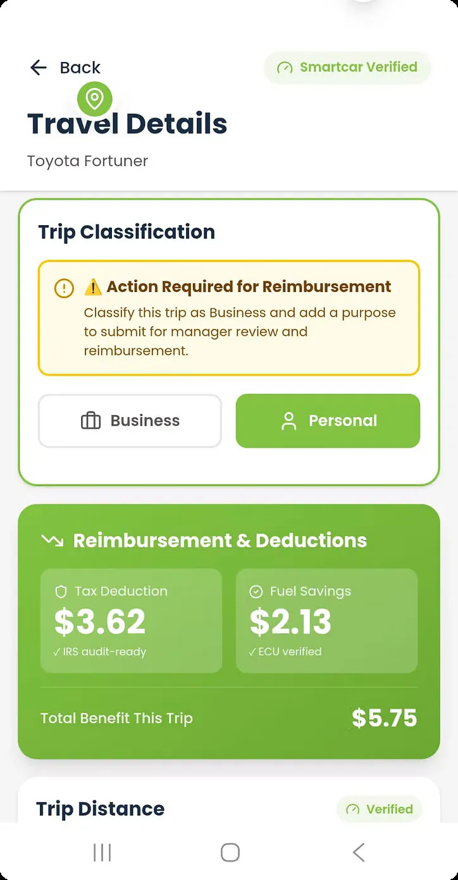
Task: Open the Smartcar Verified badge
Action: 347,68
